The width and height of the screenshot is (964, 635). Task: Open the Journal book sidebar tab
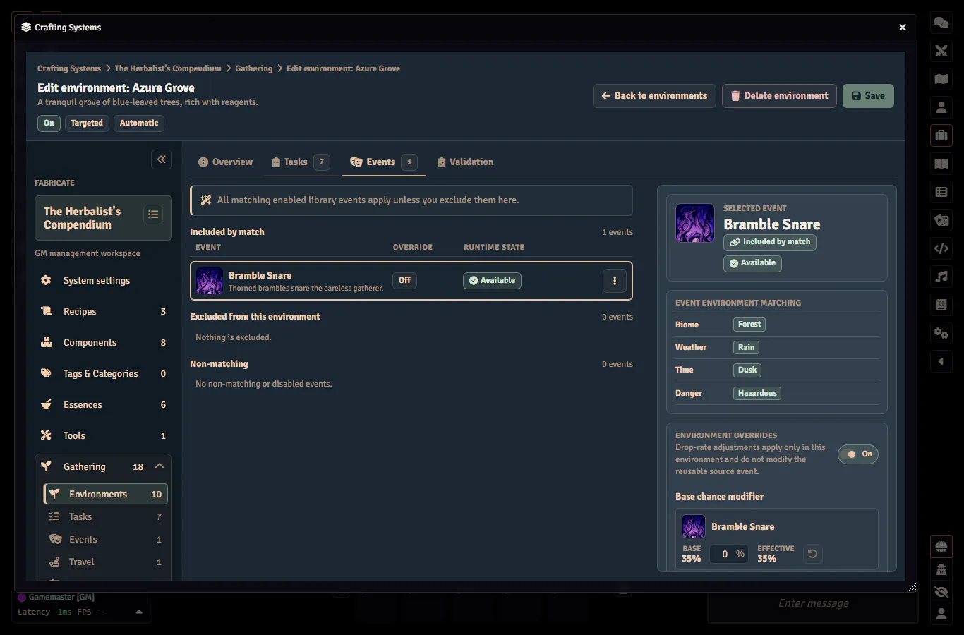[x=941, y=164]
